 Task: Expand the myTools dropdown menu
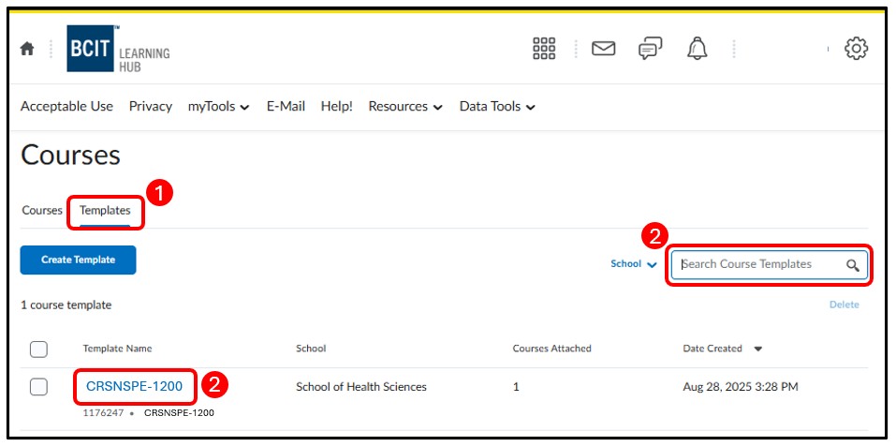[x=218, y=107]
